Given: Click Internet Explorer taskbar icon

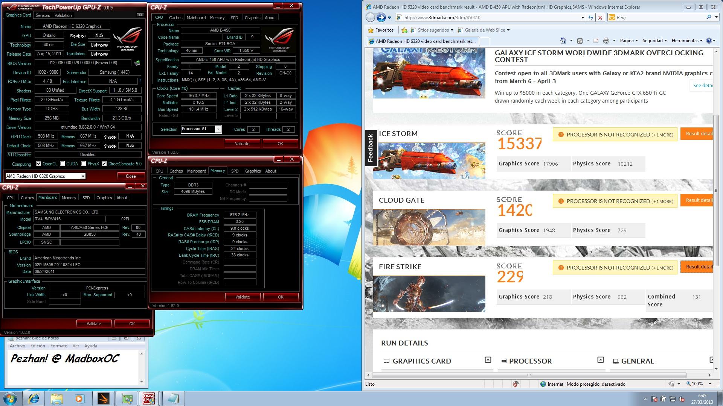Looking at the screenshot, I should pos(34,398).
